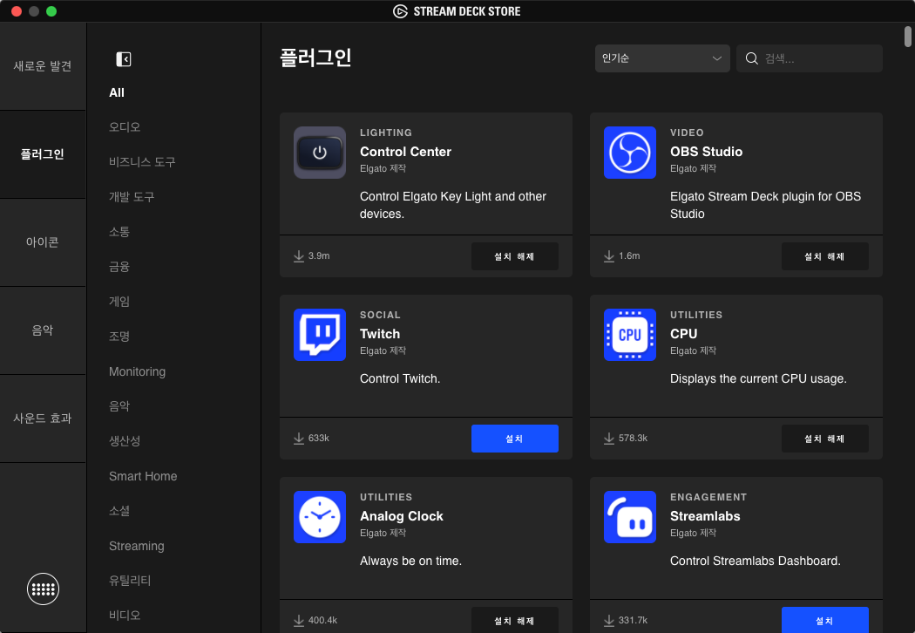Click the LIGHTING label on Control Center
Screen dimensions: 915x633
pyautogui.click(x=386, y=133)
